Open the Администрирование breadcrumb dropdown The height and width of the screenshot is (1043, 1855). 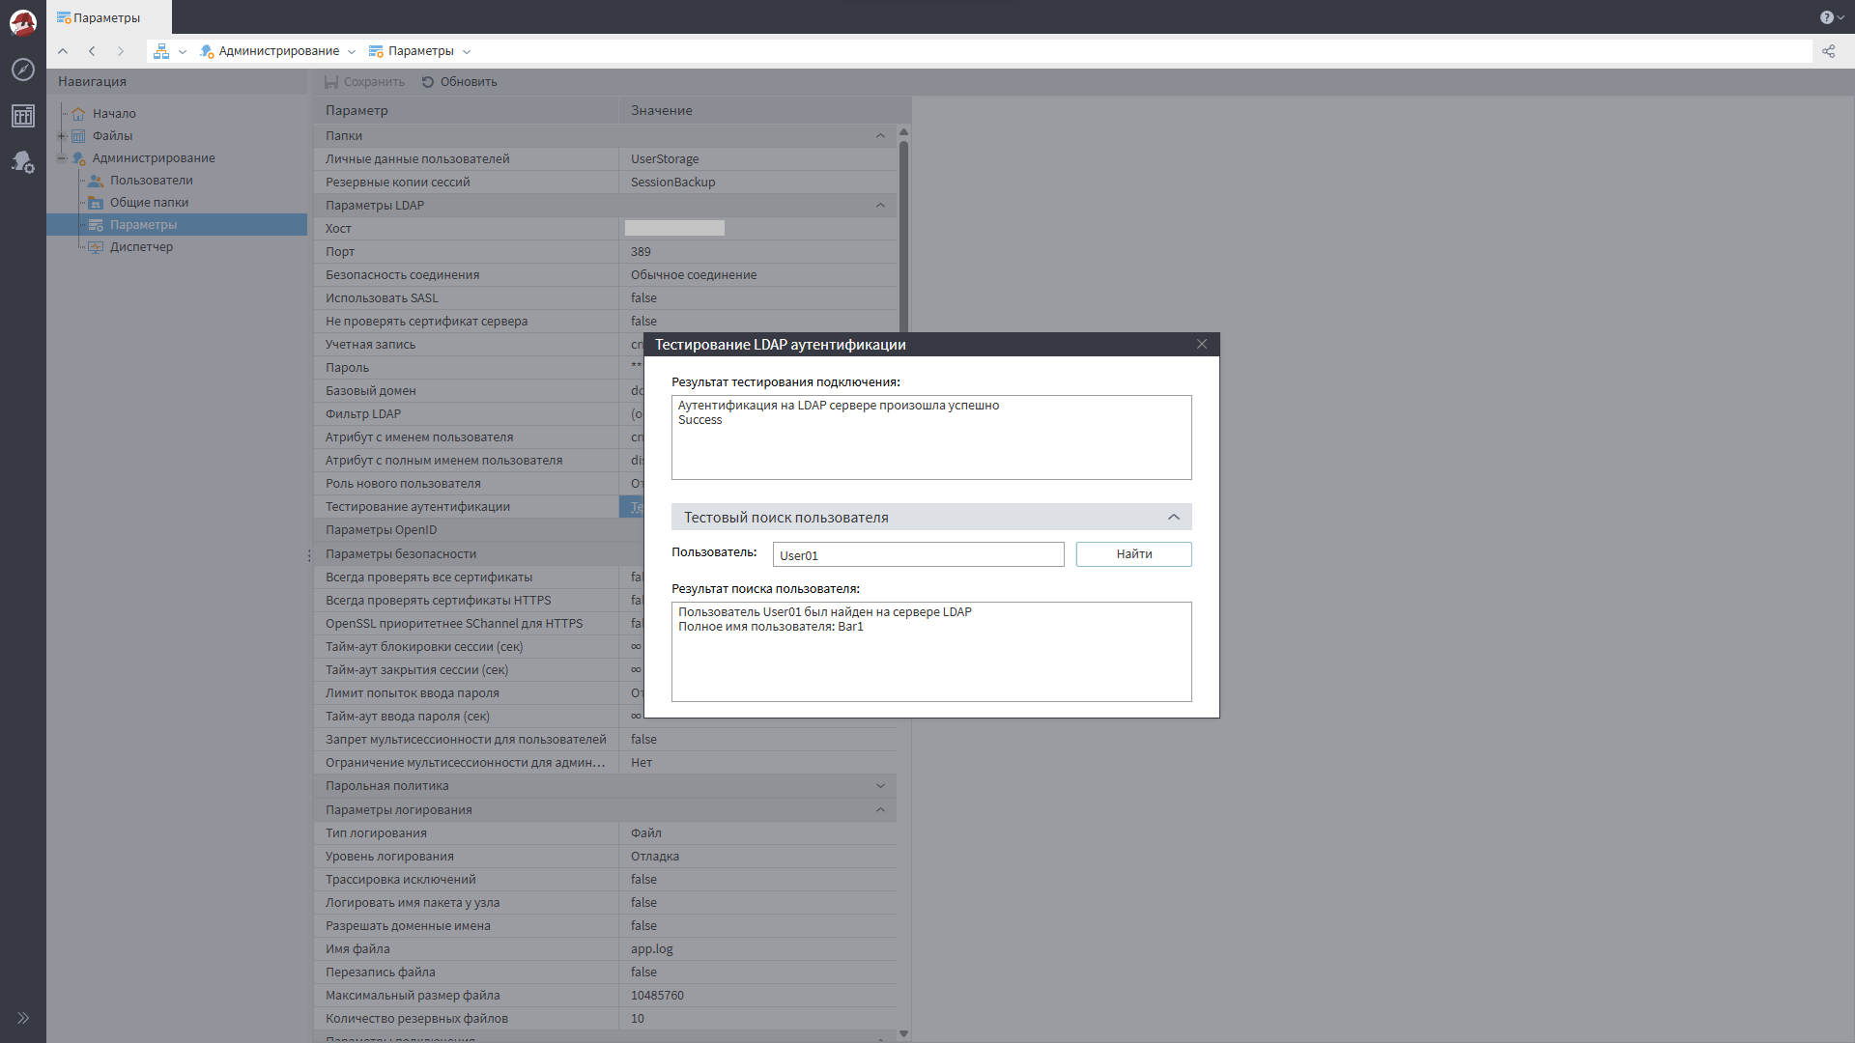click(352, 52)
